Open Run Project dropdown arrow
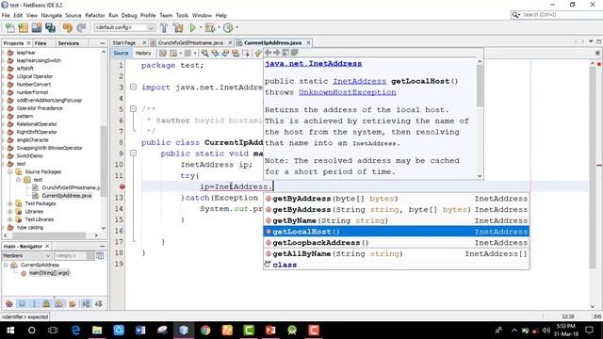 point(201,27)
